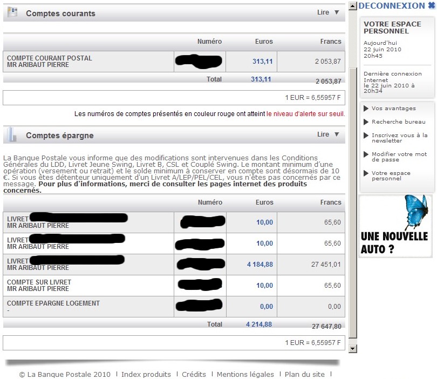This screenshot has width=437, height=379.
Task: Click Une nouvelle auto butterfly advertisement
Action: (x=395, y=226)
